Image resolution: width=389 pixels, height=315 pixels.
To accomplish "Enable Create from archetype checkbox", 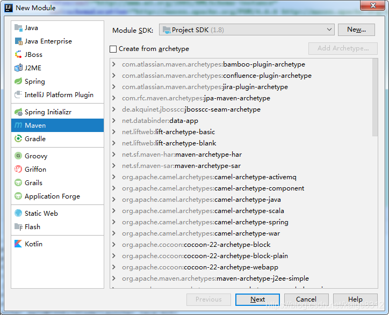I will pos(113,49).
